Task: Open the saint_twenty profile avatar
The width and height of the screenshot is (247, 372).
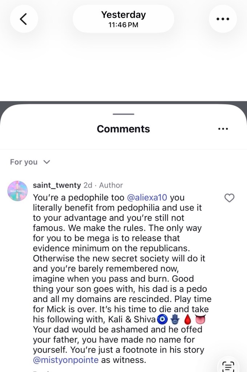Action: tap(18, 190)
